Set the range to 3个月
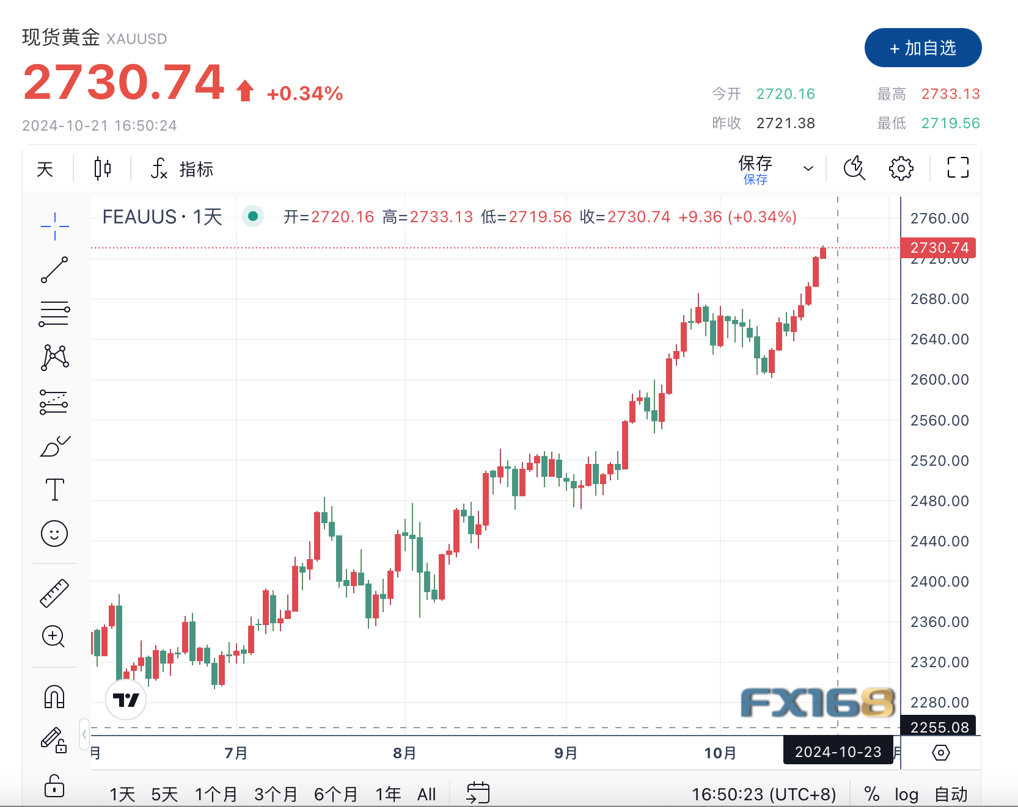1018x807 pixels. click(x=276, y=794)
